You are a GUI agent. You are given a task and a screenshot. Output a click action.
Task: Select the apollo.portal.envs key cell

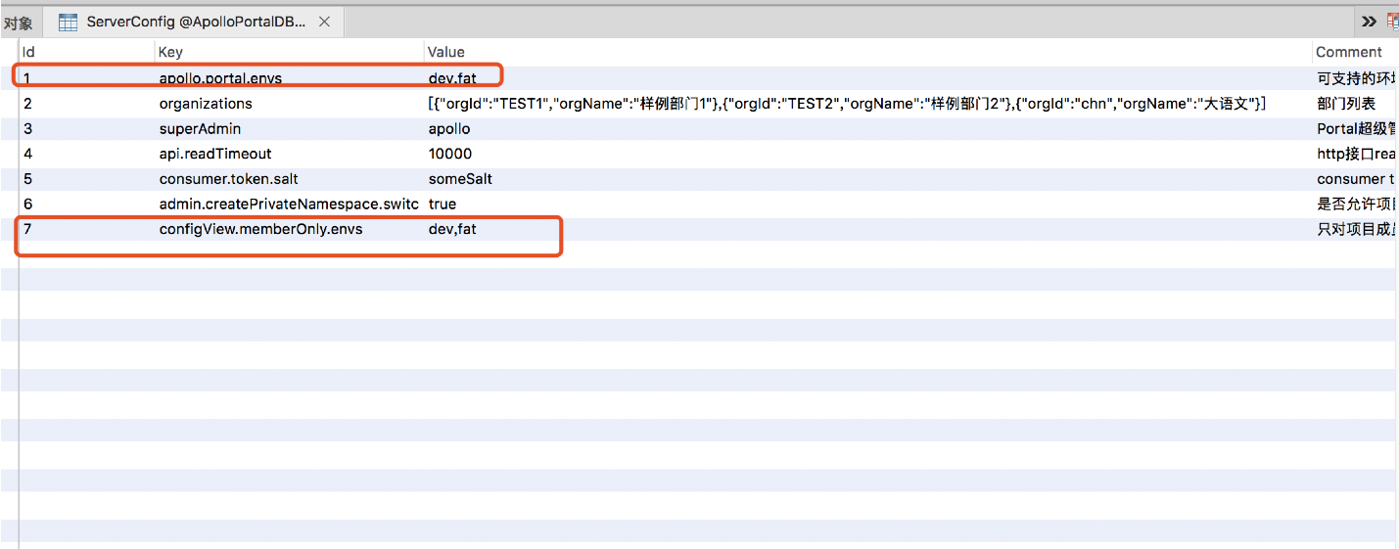pyautogui.click(x=289, y=78)
